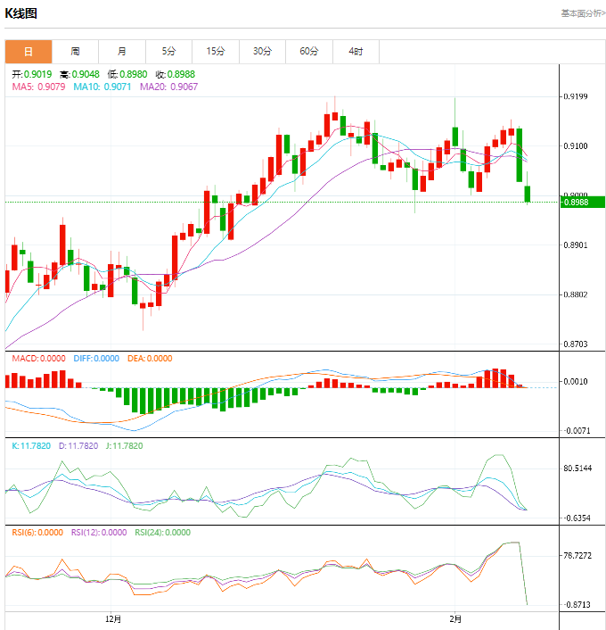
Task: Open the 60分 interval tab
Action: click(309, 52)
